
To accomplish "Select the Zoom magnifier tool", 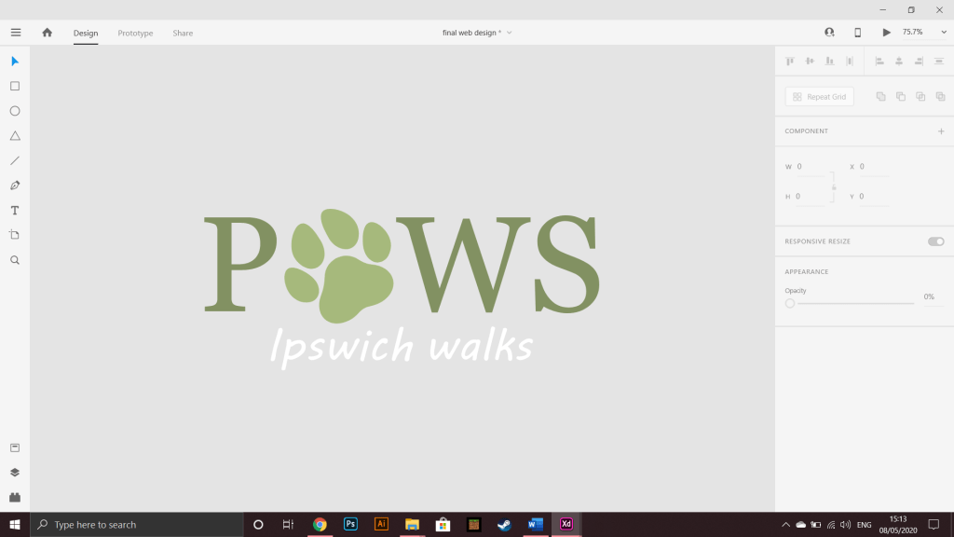I will coord(15,260).
